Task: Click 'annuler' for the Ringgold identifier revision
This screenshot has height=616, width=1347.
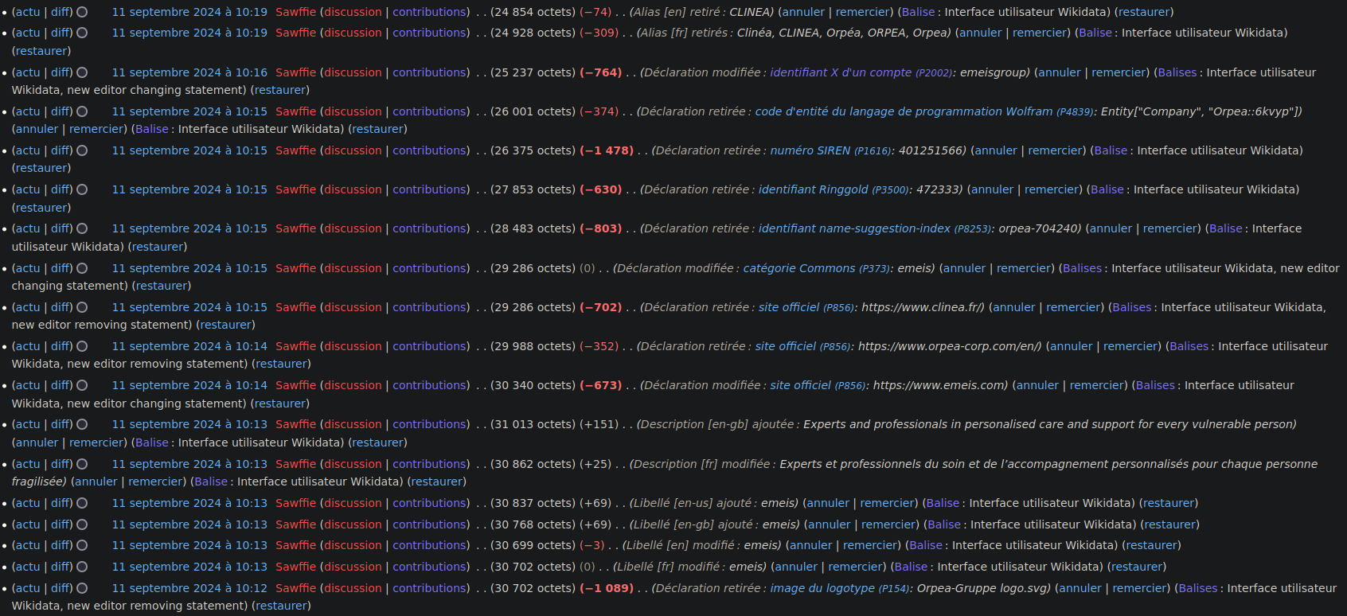Action: (992, 189)
